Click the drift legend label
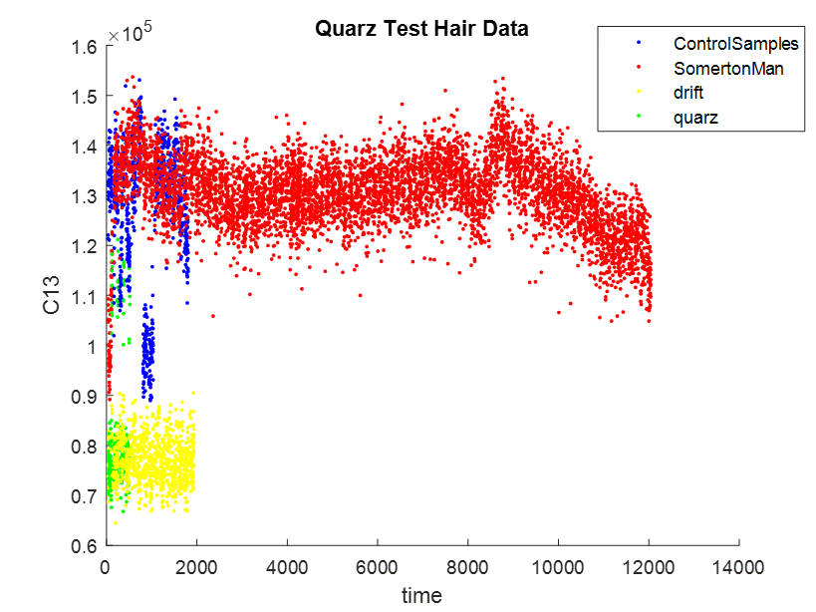Image resolution: width=816 pixels, height=612 pixels. tap(688, 93)
